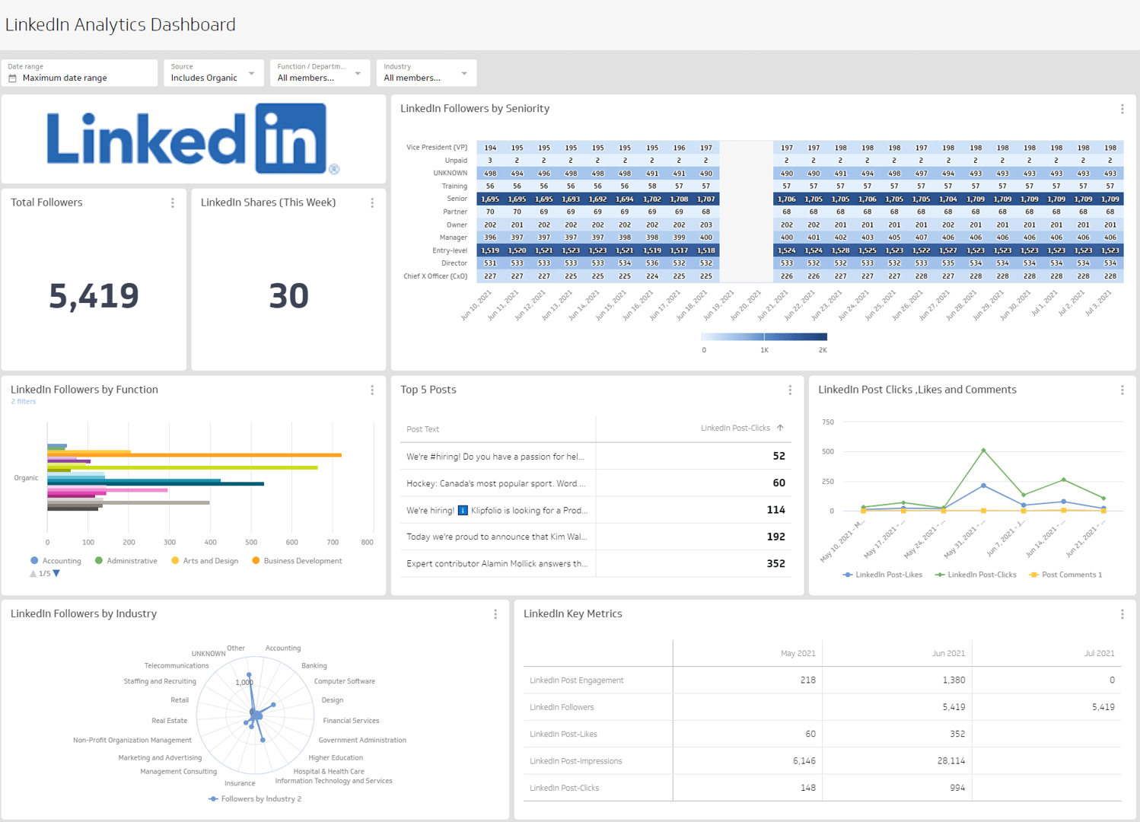Select LinkedIn Post-Impressions row label
Screen dimensions: 1140x822
pos(575,761)
